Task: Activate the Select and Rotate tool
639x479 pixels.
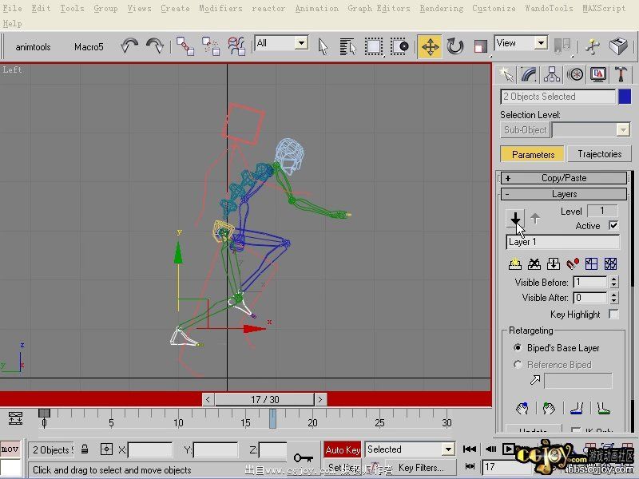Action: [x=454, y=46]
